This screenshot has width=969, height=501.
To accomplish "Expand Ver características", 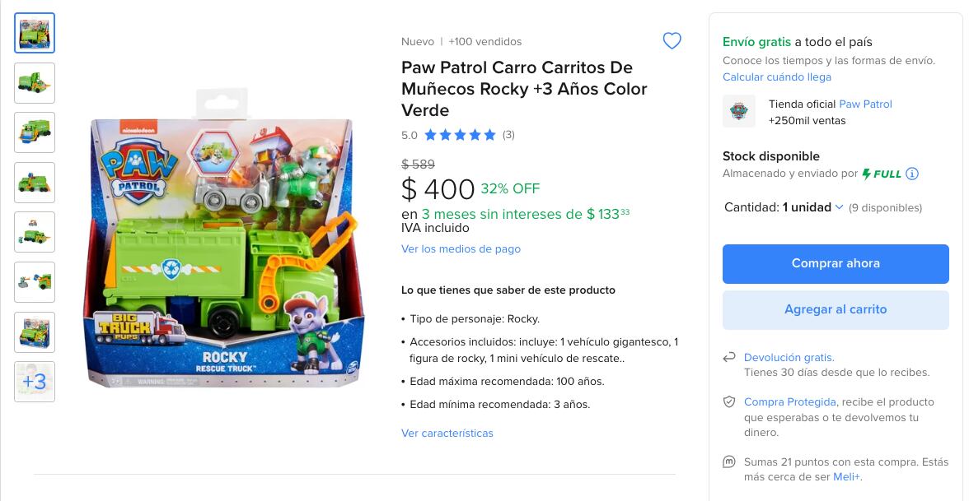I will 447,433.
